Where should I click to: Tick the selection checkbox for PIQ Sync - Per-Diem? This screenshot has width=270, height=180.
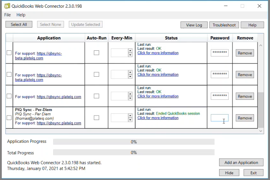[x=9, y=118]
